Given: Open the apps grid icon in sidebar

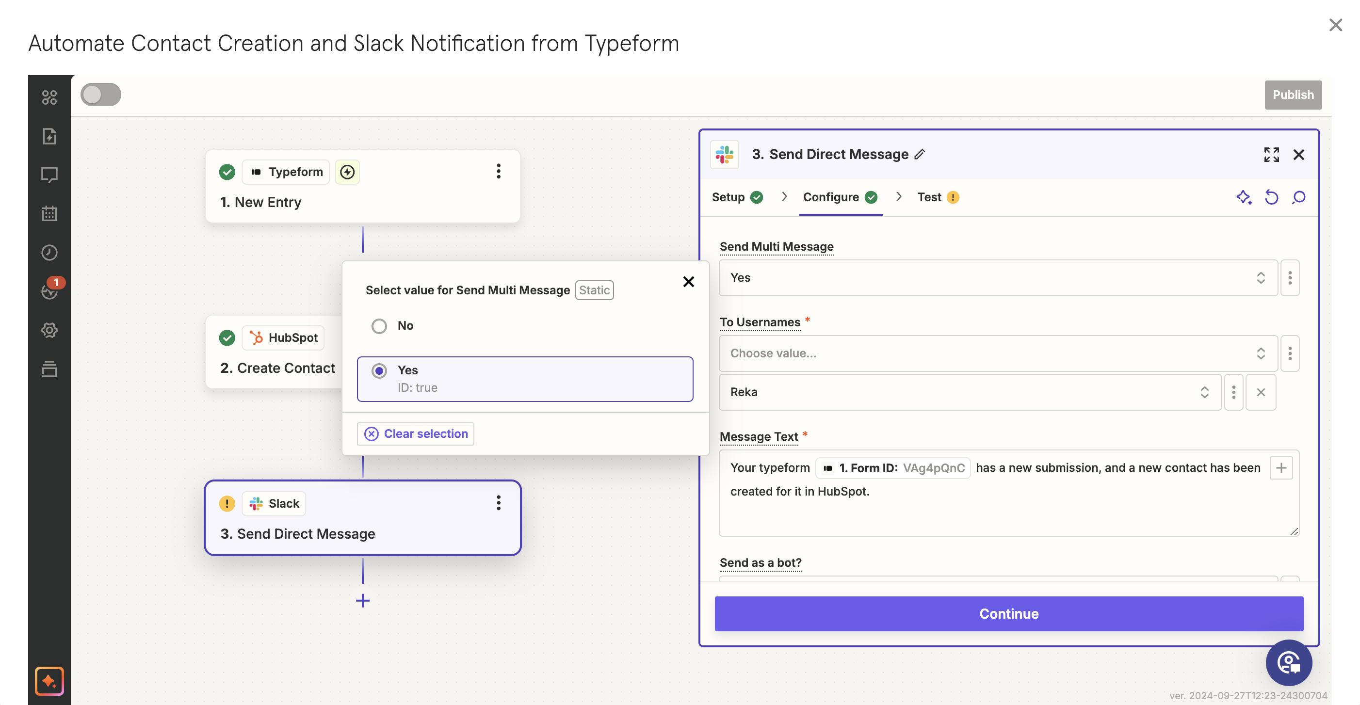Looking at the screenshot, I should click(x=49, y=97).
